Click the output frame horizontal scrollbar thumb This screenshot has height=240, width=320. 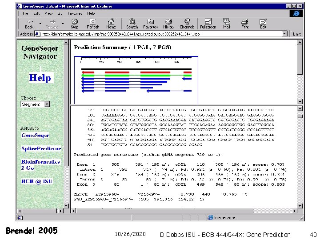[x=164, y=211]
